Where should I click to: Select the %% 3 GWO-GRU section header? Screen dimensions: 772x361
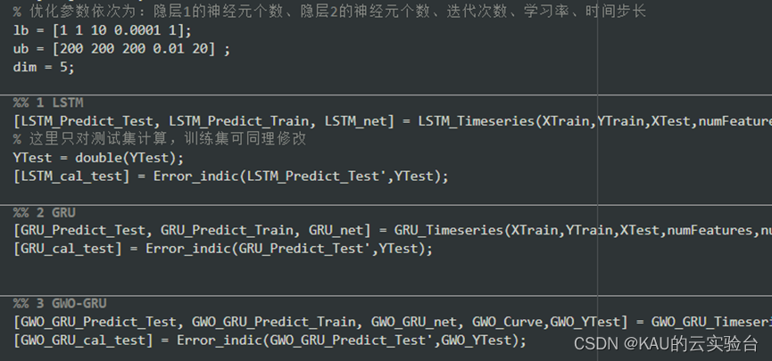tap(60, 303)
